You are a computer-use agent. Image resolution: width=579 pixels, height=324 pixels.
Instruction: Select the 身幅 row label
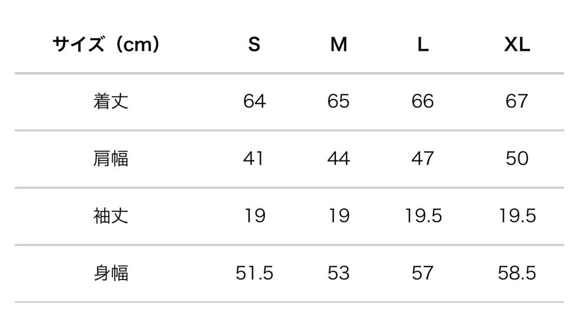click(111, 273)
